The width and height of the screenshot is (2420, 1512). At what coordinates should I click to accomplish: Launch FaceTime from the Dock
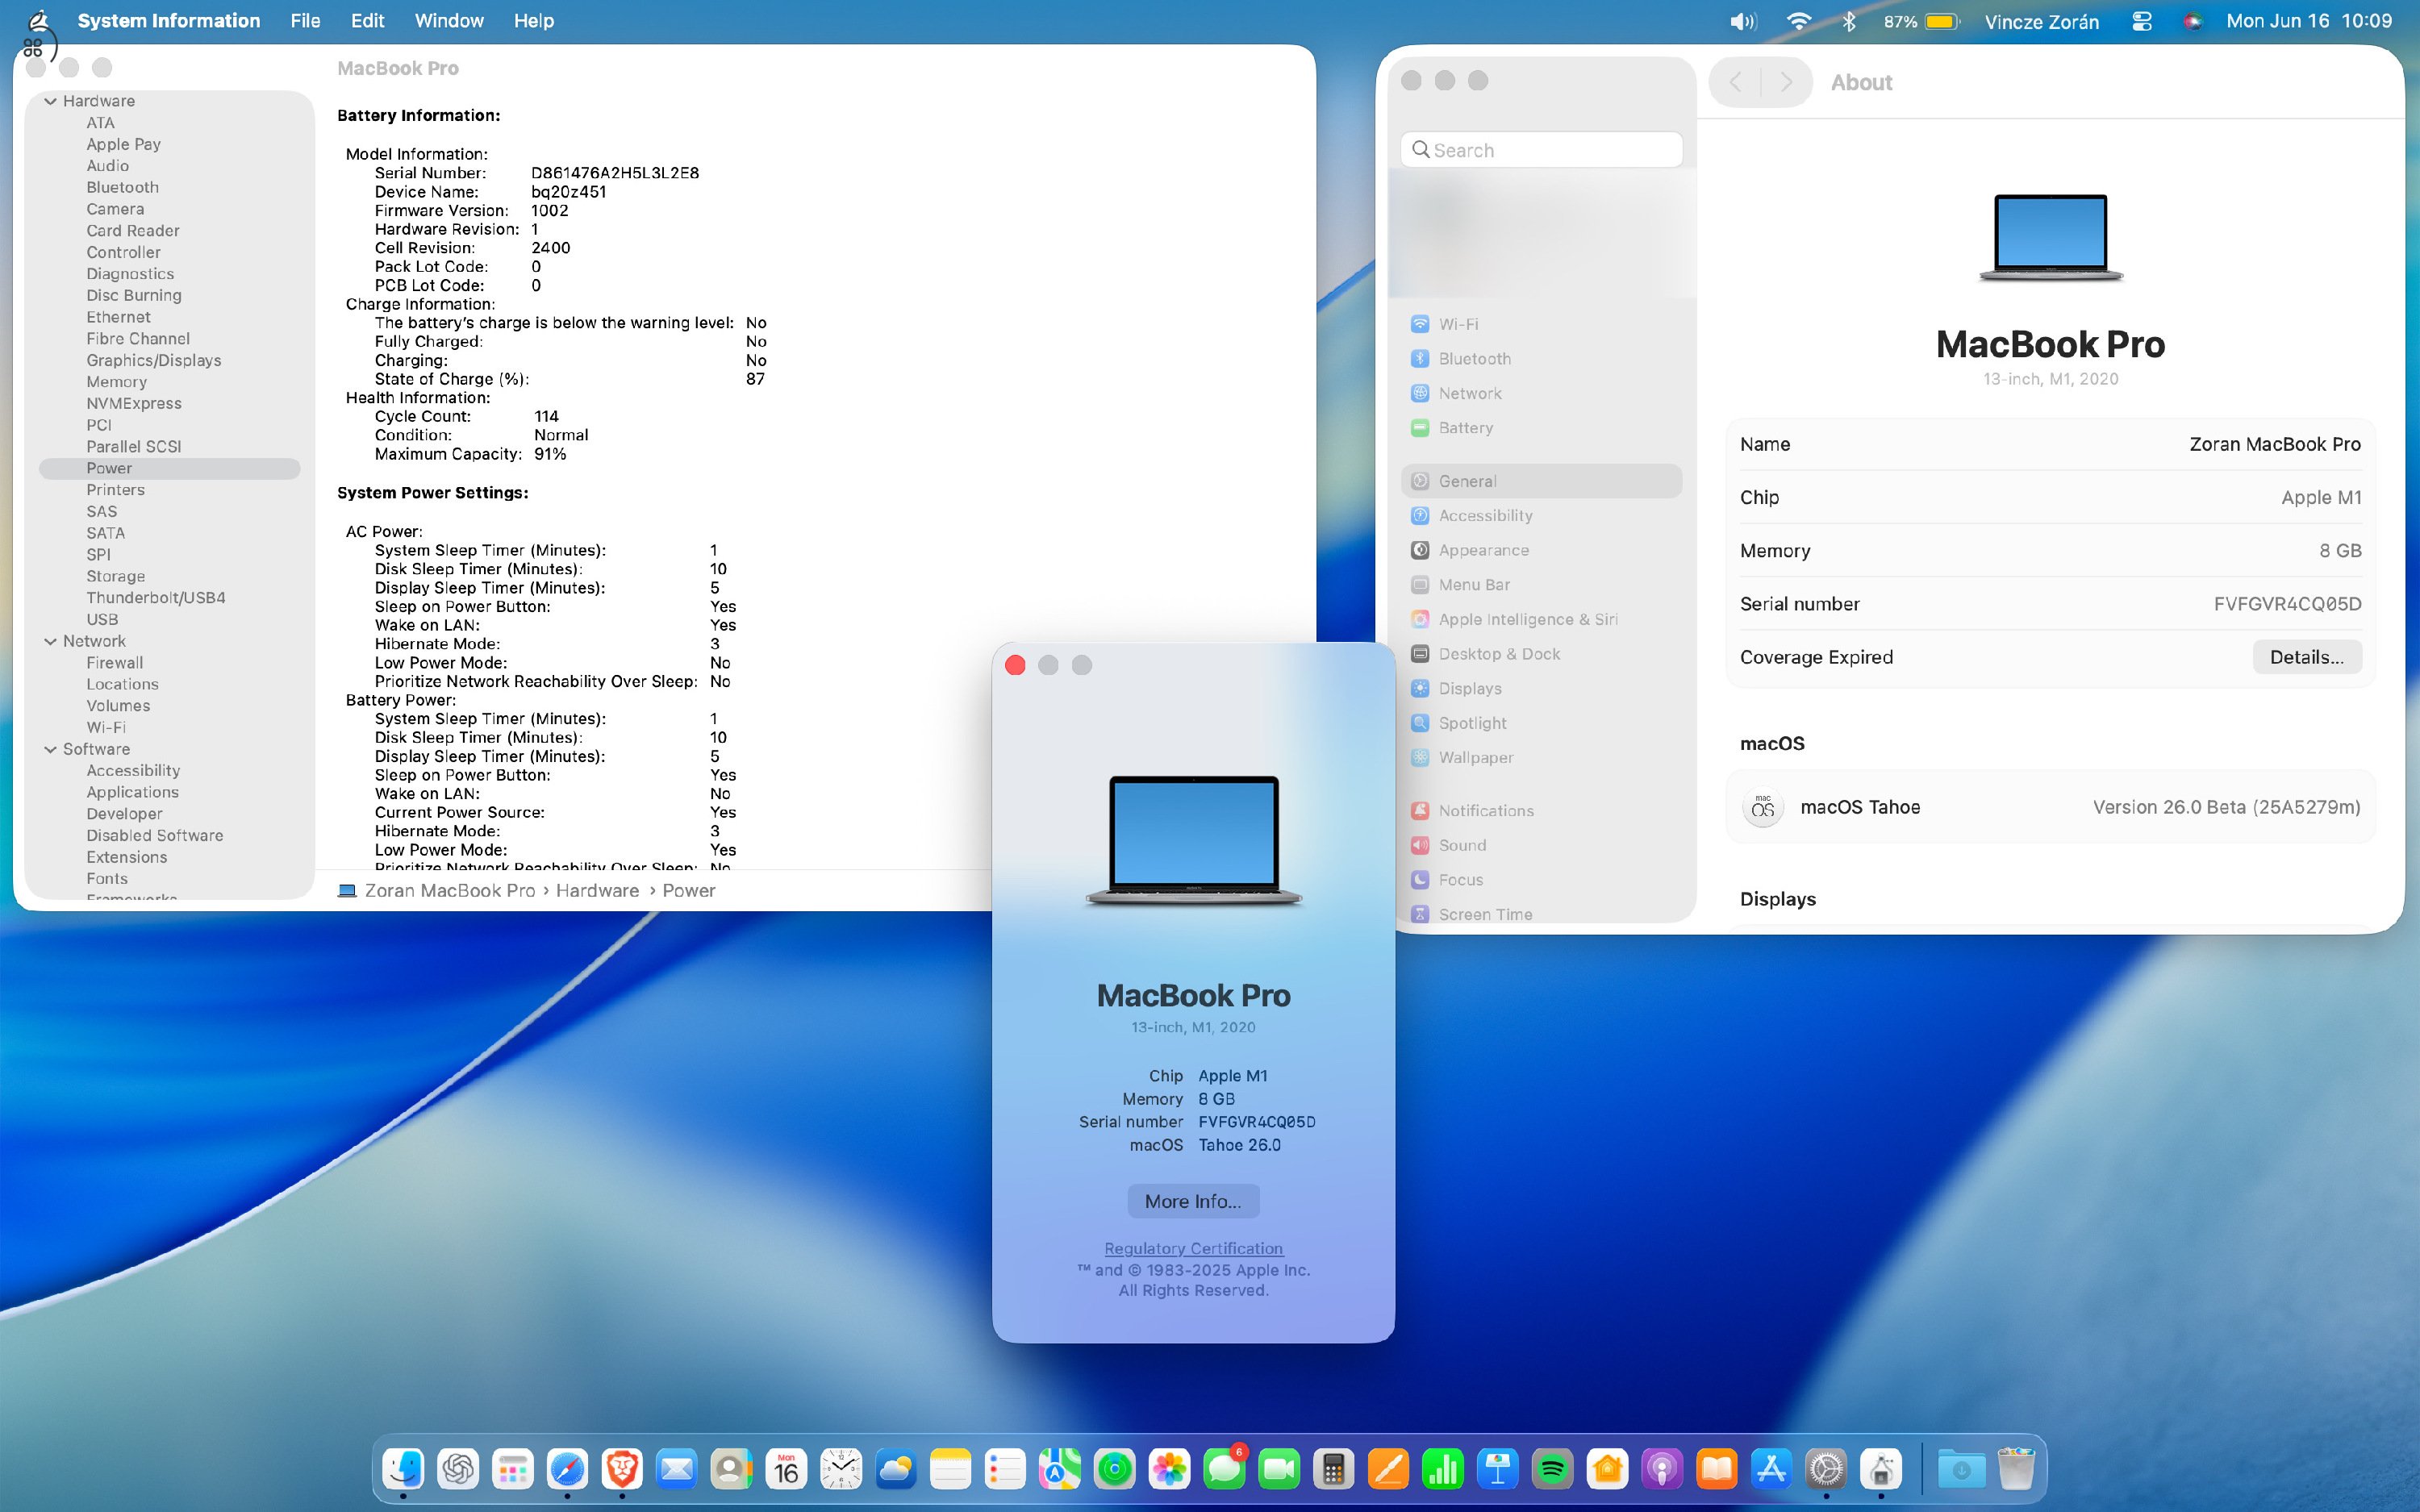[1279, 1469]
